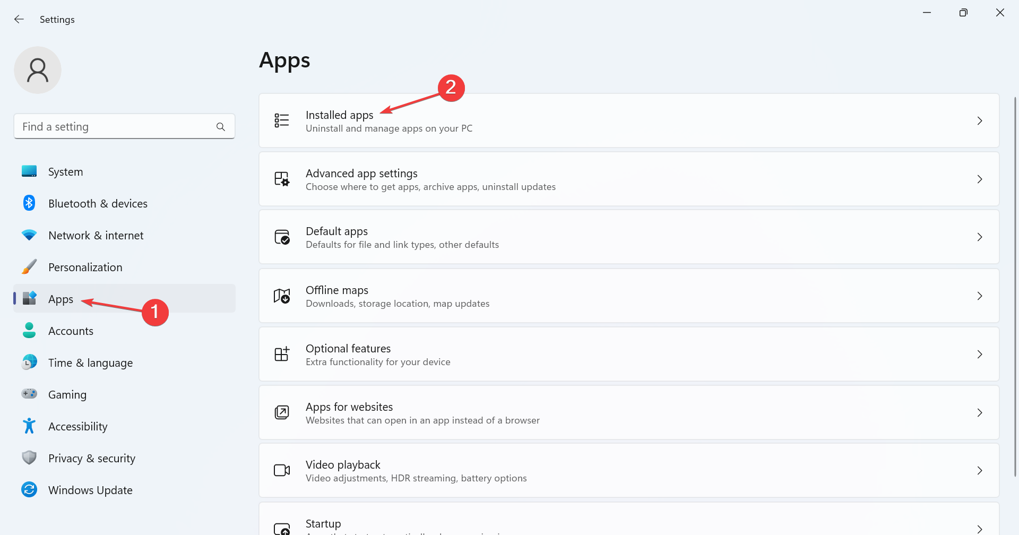Go to Windows Update section
Screen dimensions: 1019x535
(90, 490)
